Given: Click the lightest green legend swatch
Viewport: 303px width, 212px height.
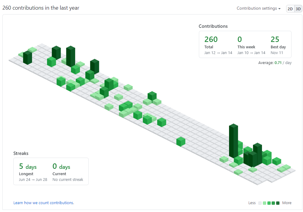Looking at the screenshot, I should (x=264, y=203).
